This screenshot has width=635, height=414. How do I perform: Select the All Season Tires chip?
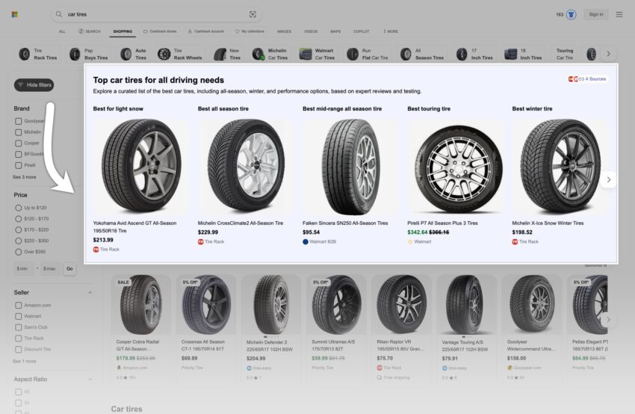(x=422, y=54)
